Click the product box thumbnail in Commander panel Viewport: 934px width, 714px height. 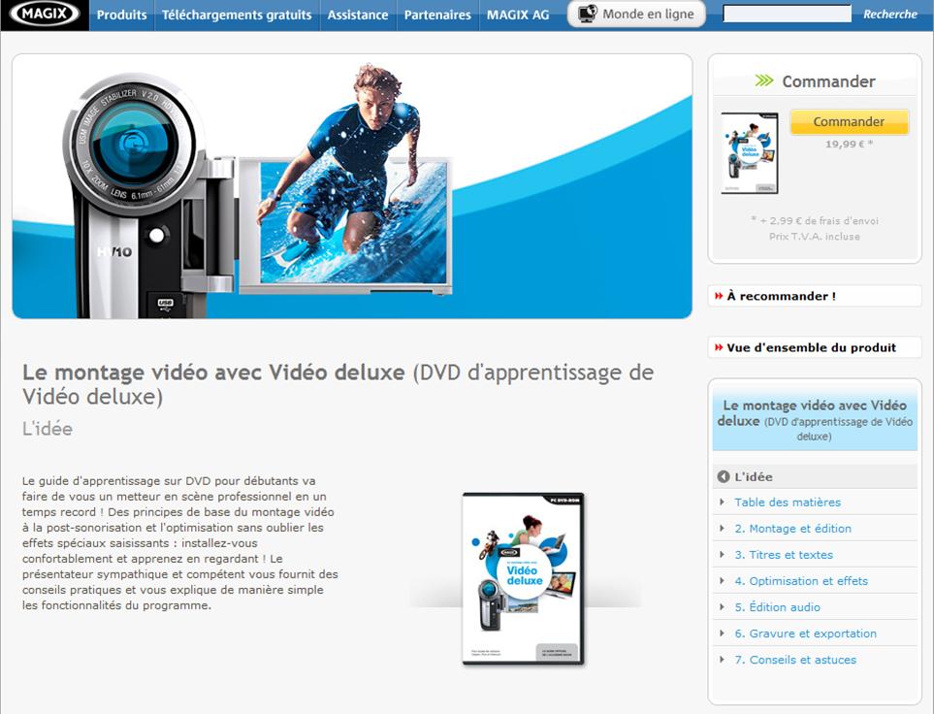(750, 153)
